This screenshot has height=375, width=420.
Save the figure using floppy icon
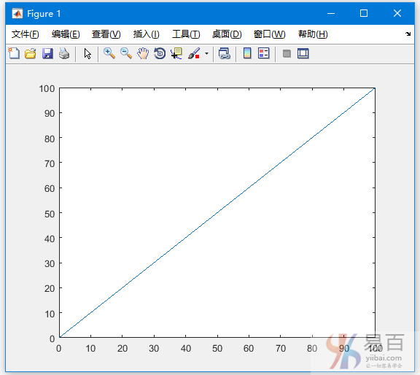pos(47,53)
